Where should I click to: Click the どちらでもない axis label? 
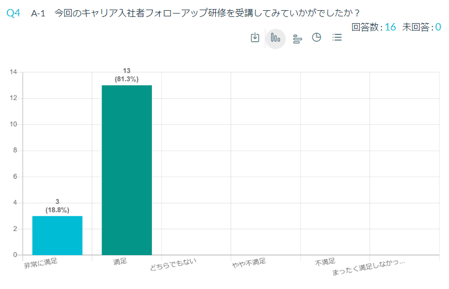(173, 264)
